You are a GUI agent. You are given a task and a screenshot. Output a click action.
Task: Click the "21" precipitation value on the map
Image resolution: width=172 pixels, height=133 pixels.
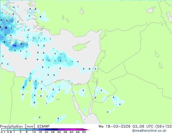click(6, 28)
